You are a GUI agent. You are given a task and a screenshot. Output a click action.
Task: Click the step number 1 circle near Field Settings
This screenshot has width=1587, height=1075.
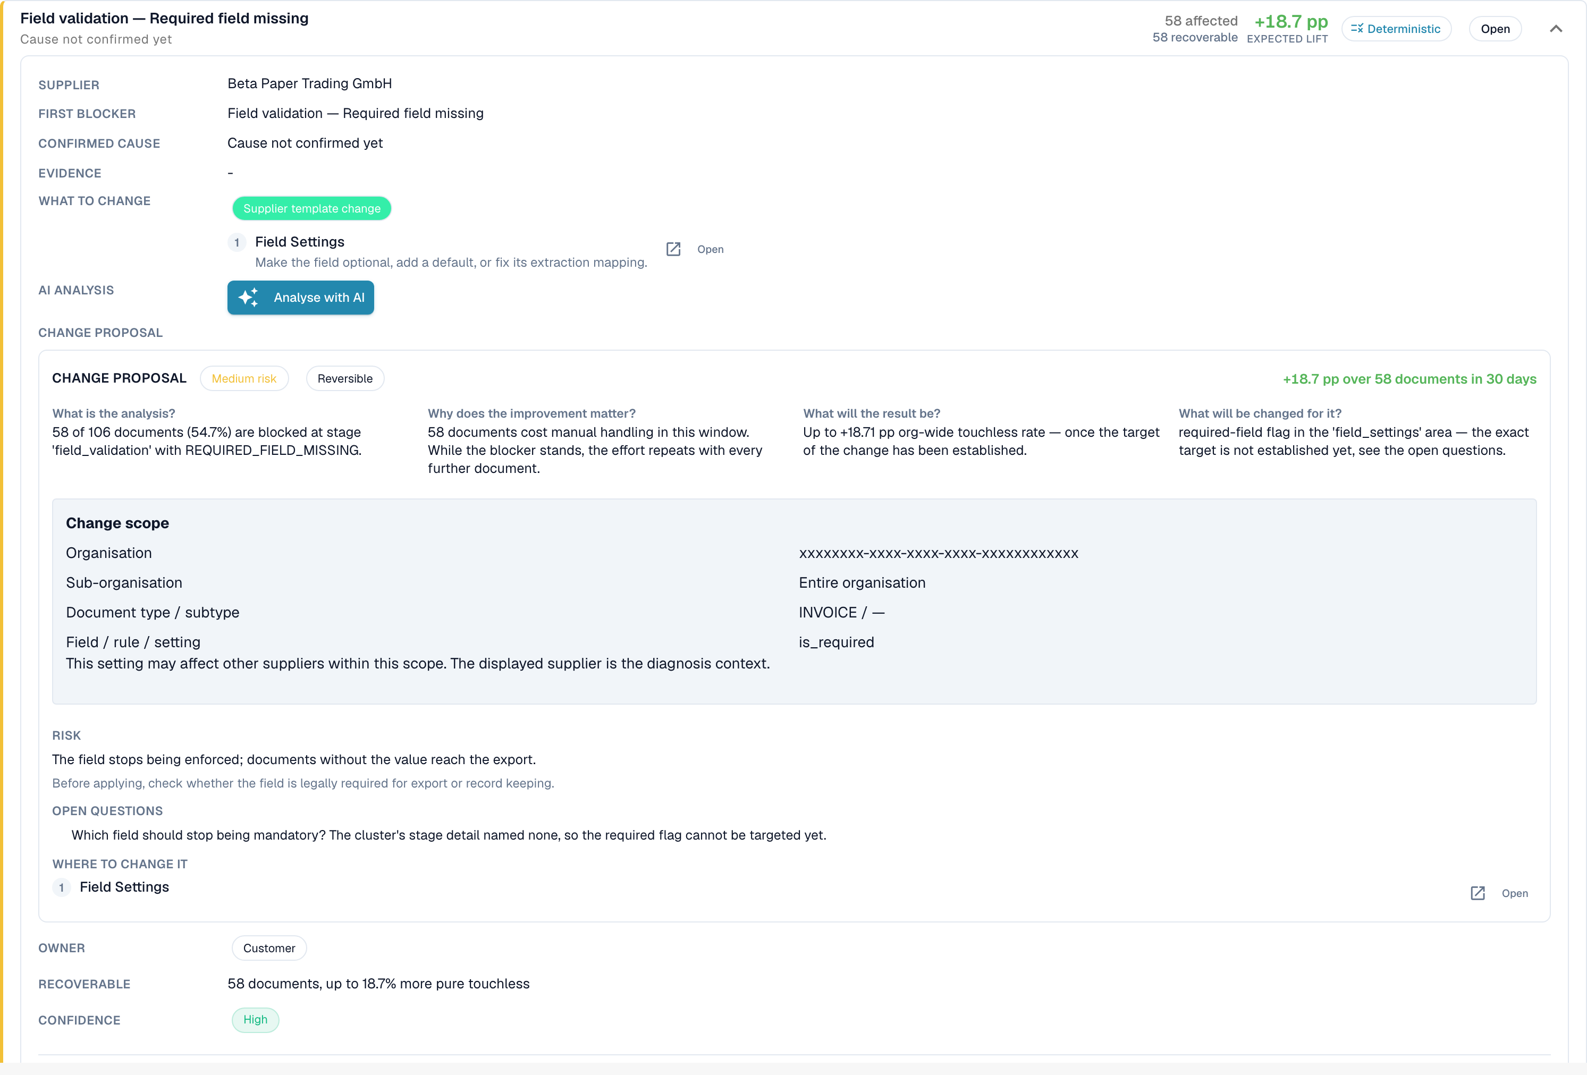[237, 242]
